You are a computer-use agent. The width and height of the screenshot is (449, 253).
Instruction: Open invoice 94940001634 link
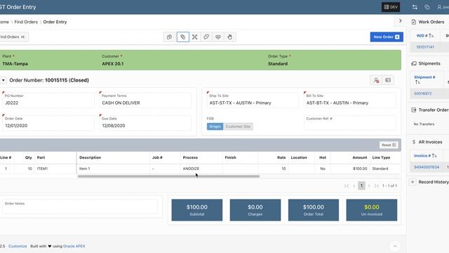point(427,167)
